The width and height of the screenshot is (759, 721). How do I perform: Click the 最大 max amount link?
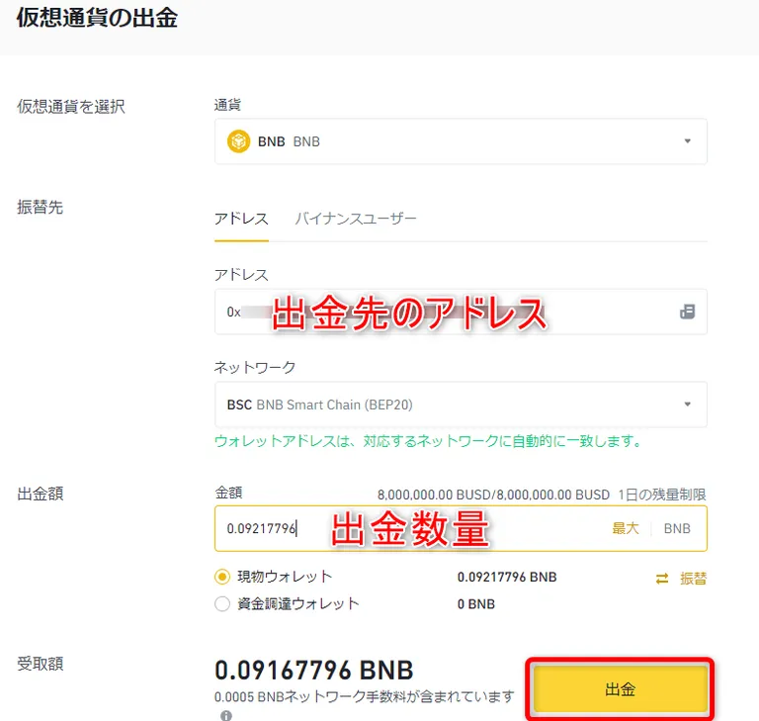click(626, 529)
